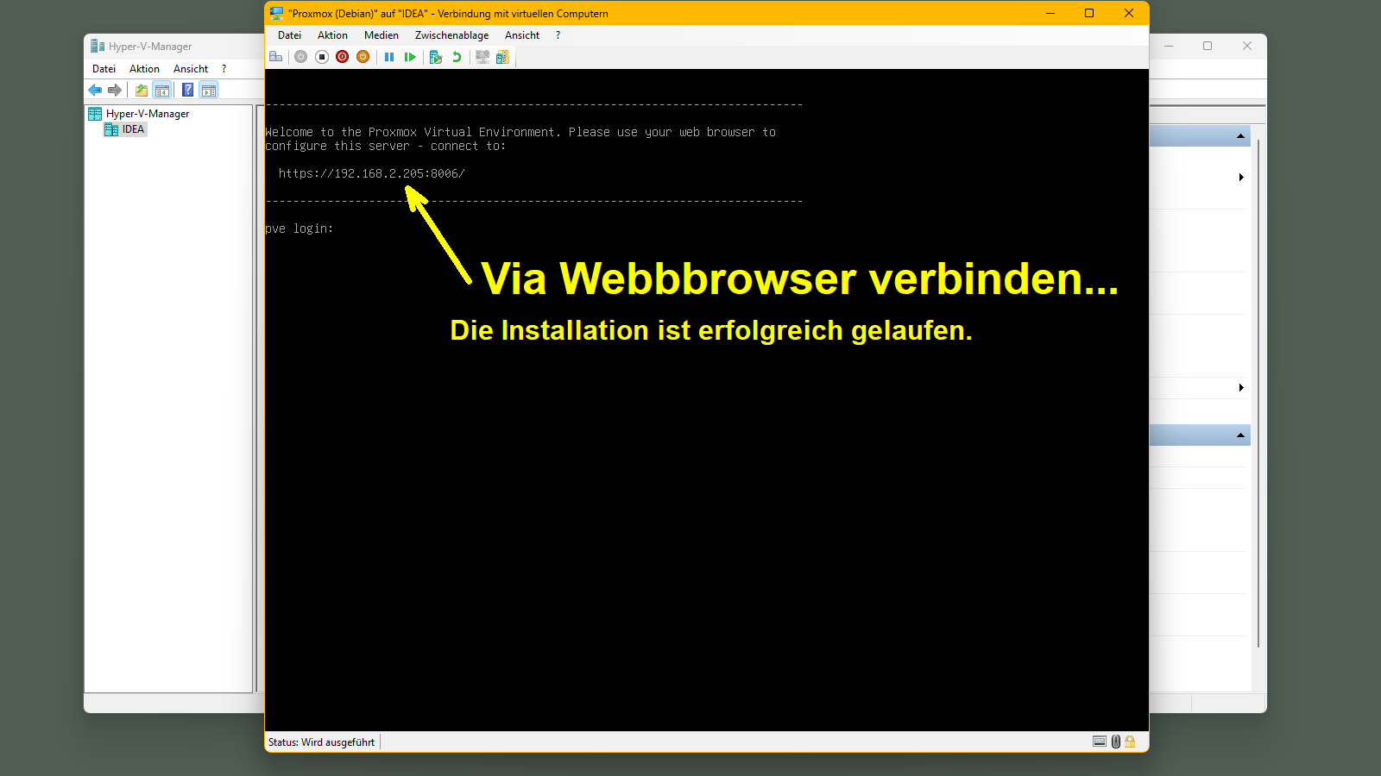This screenshot has height=776, width=1381.
Task: Click the actions pane vertical scrollbar
Action: pyautogui.click(x=1258, y=388)
